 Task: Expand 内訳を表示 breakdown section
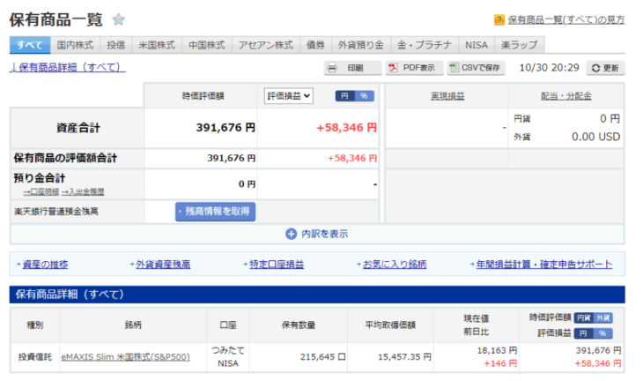[317, 234]
